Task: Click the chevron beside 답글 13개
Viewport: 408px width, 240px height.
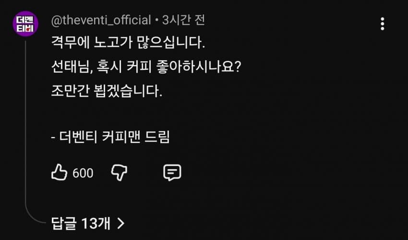Action: pyautogui.click(x=120, y=223)
